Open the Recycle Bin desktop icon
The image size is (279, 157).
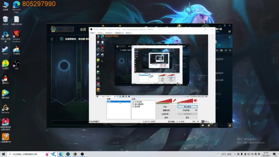point(5,20)
